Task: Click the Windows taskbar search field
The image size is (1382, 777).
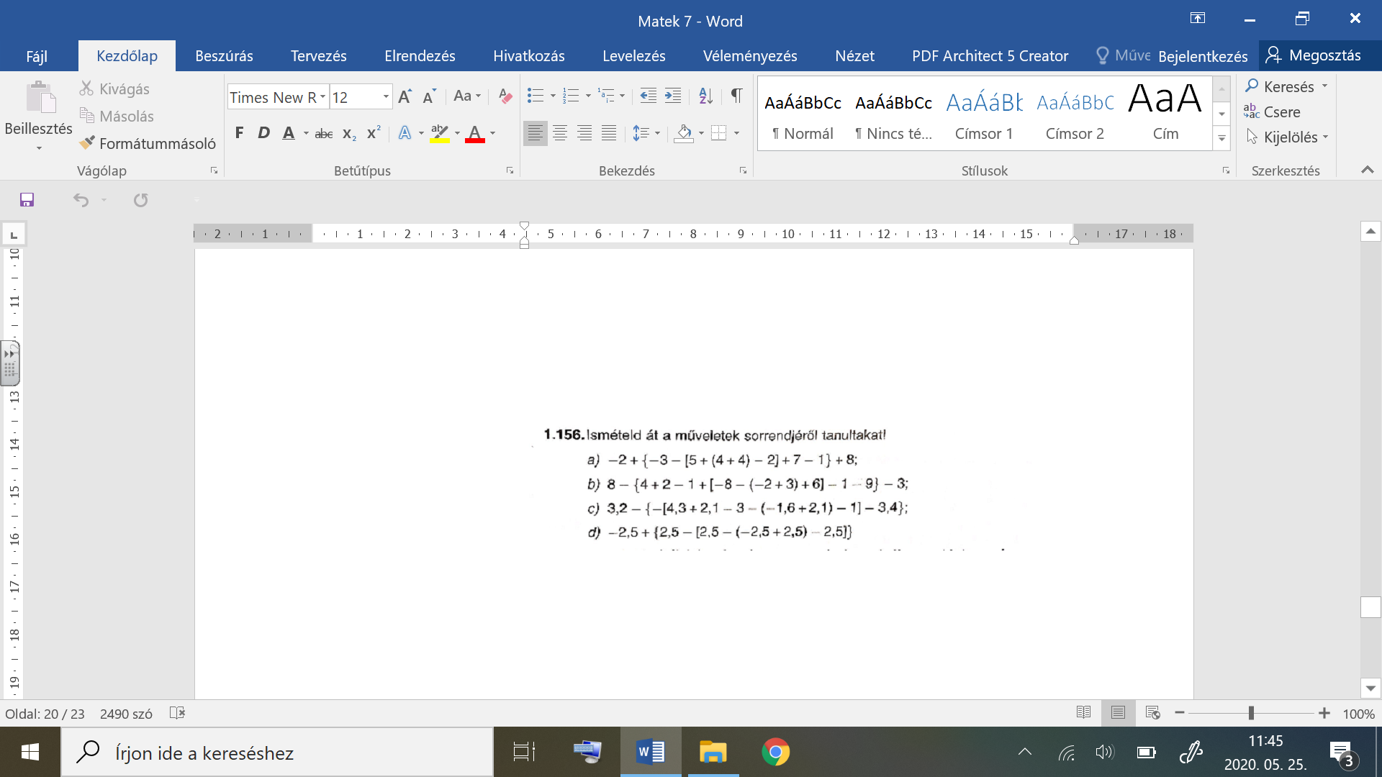Action: pyautogui.click(x=277, y=753)
